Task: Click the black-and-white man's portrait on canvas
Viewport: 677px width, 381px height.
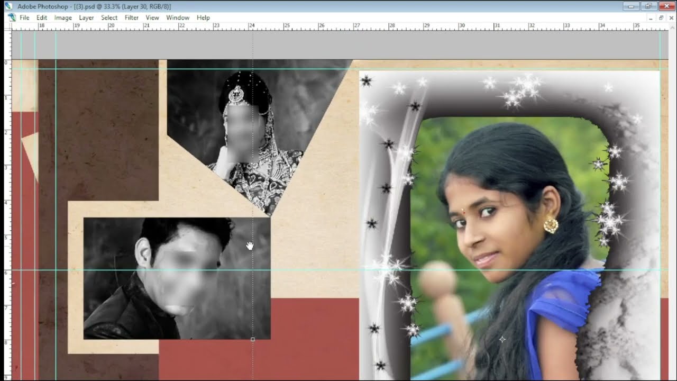Action: click(x=177, y=278)
